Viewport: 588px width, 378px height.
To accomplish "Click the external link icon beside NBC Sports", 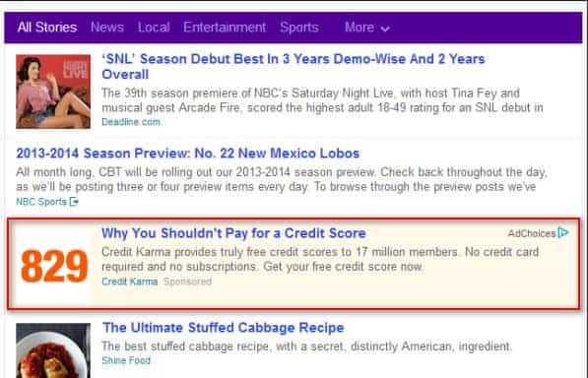I will (74, 202).
